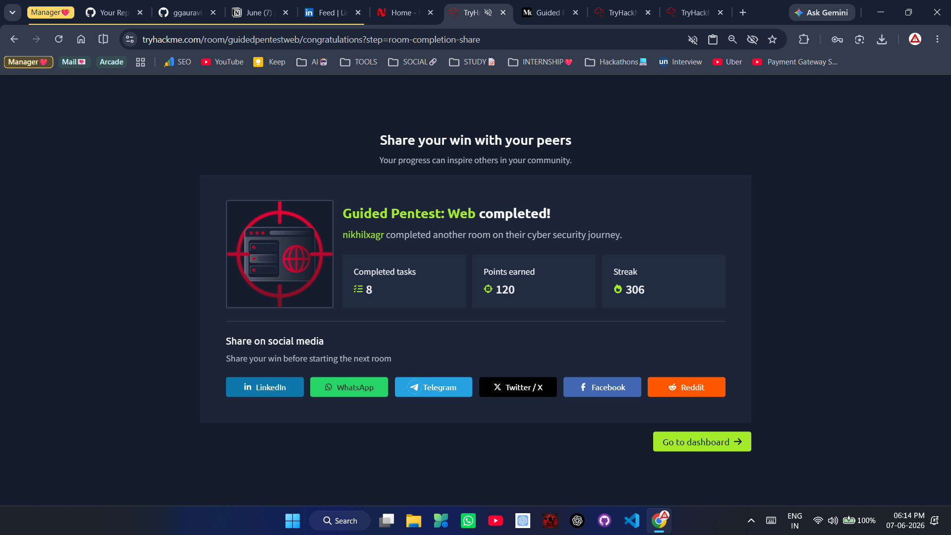Click the zoom magnifier icon in address bar
The width and height of the screenshot is (951, 535).
click(x=732, y=39)
